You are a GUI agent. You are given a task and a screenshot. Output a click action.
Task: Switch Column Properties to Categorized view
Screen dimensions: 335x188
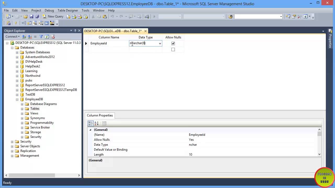[91, 124]
